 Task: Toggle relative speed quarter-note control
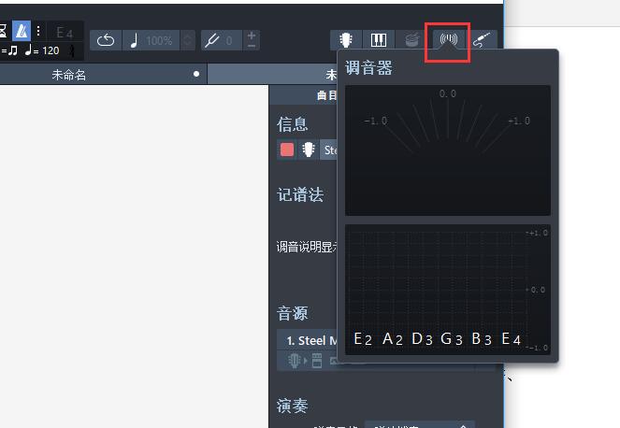coord(134,40)
